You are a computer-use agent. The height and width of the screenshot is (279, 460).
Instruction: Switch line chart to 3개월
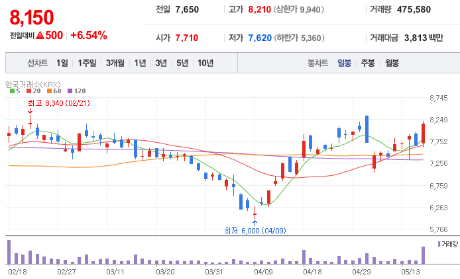click(115, 63)
